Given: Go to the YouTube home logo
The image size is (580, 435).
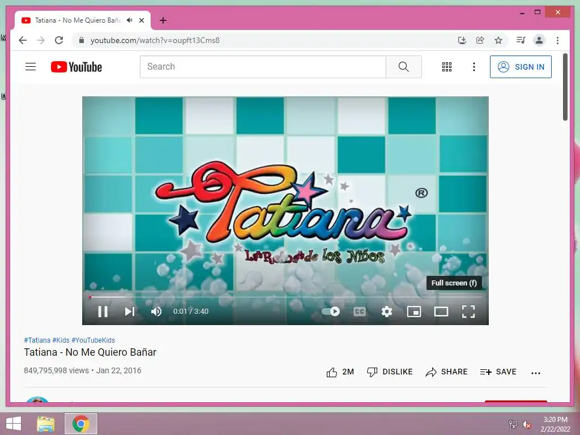Looking at the screenshot, I should click(76, 67).
